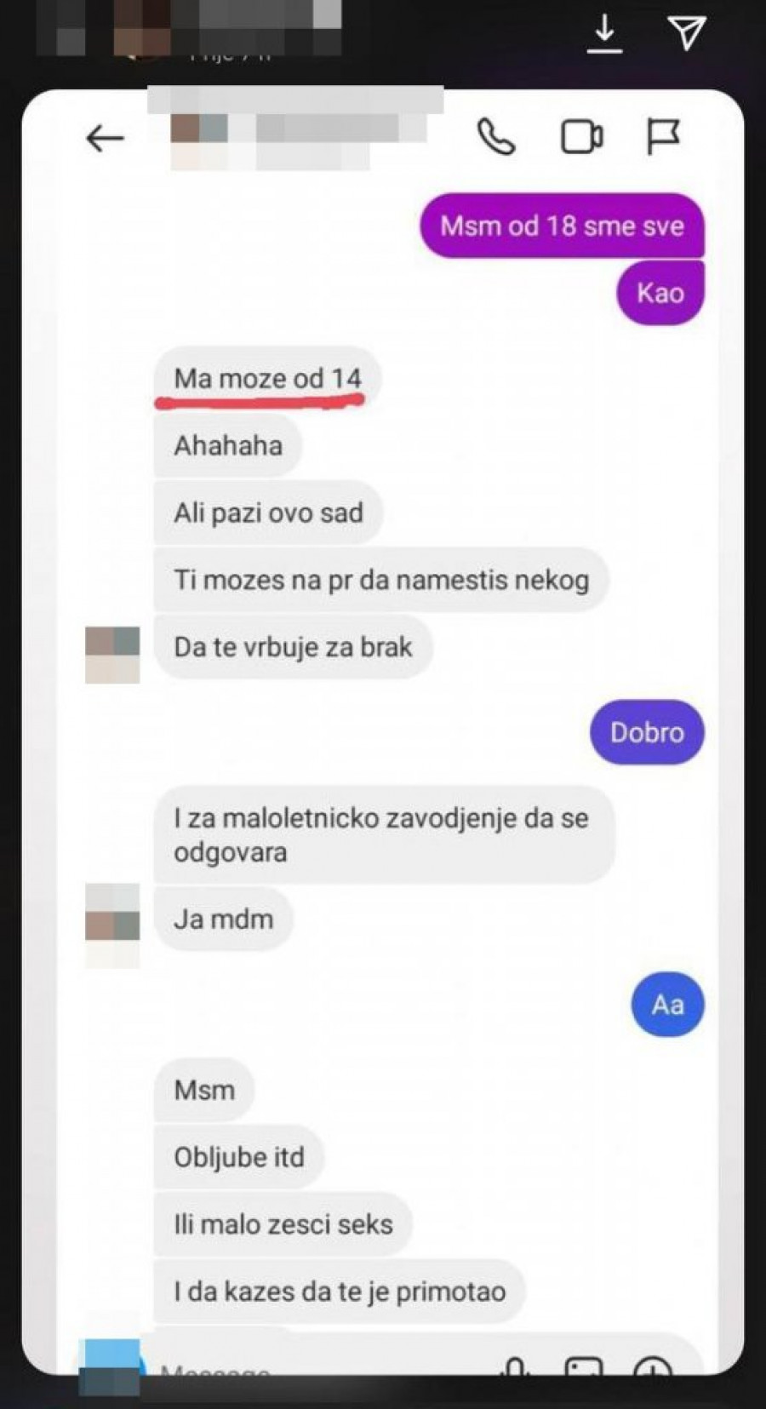Open sender avatar next to "Da te vrbuje za brak"

[x=112, y=654]
